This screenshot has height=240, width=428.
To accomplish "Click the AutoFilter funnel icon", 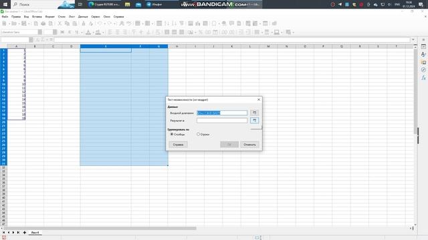I will click(x=181, y=24).
